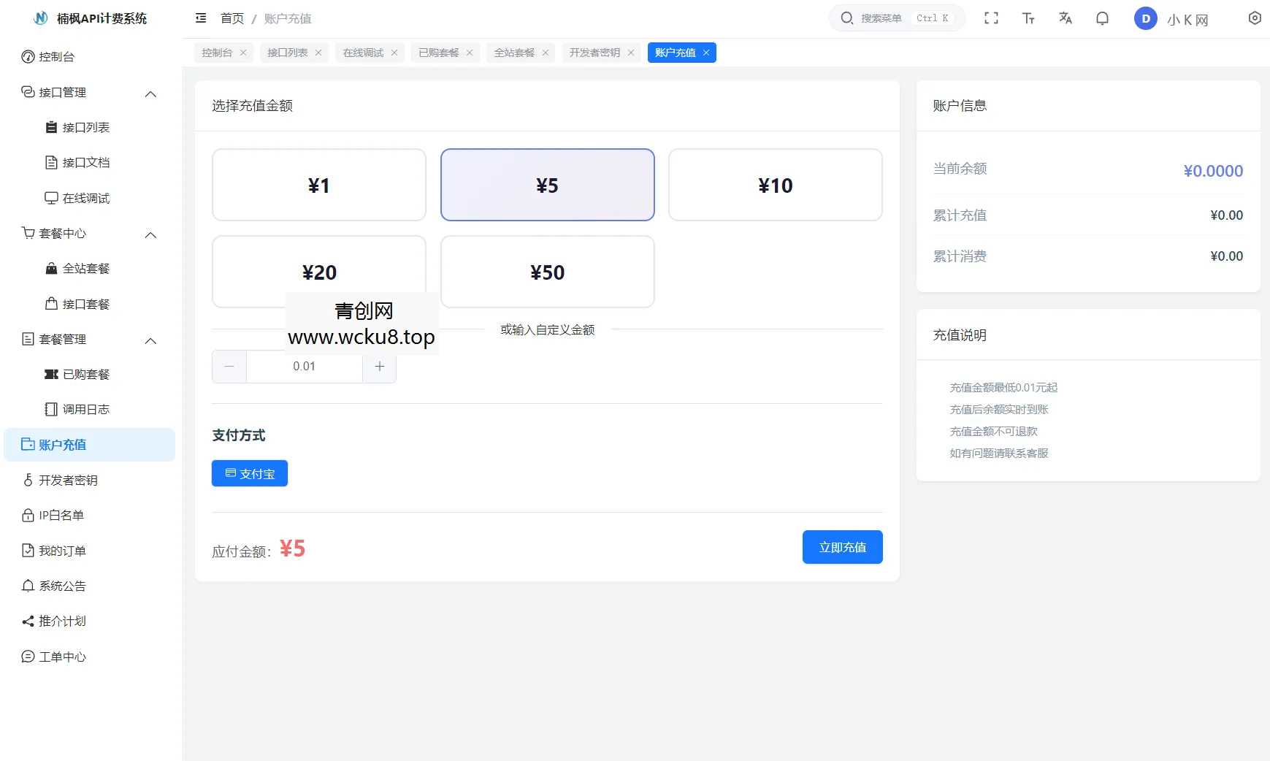Viewport: 1270px width, 761px height.
Task: Open 开发者密钥 in the sidebar
Action: coord(69,480)
